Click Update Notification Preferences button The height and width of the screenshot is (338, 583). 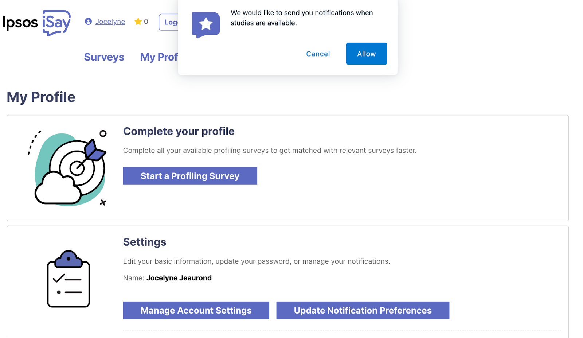pyautogui.click(x=363, y=310)
